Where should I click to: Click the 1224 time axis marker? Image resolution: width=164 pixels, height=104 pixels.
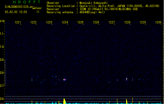pyautogui.click(x=65, y=22)
